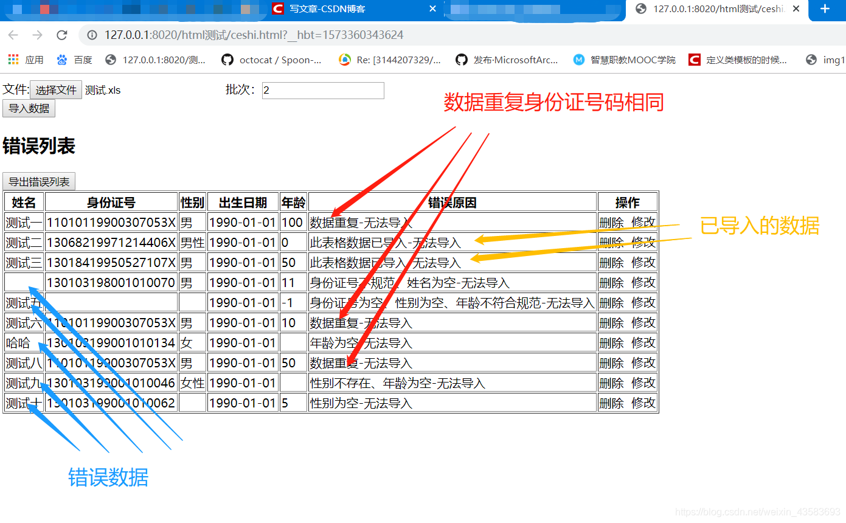Modify the 测试五 row
This screenshot has width=846, height=523.
pos(643,303)
